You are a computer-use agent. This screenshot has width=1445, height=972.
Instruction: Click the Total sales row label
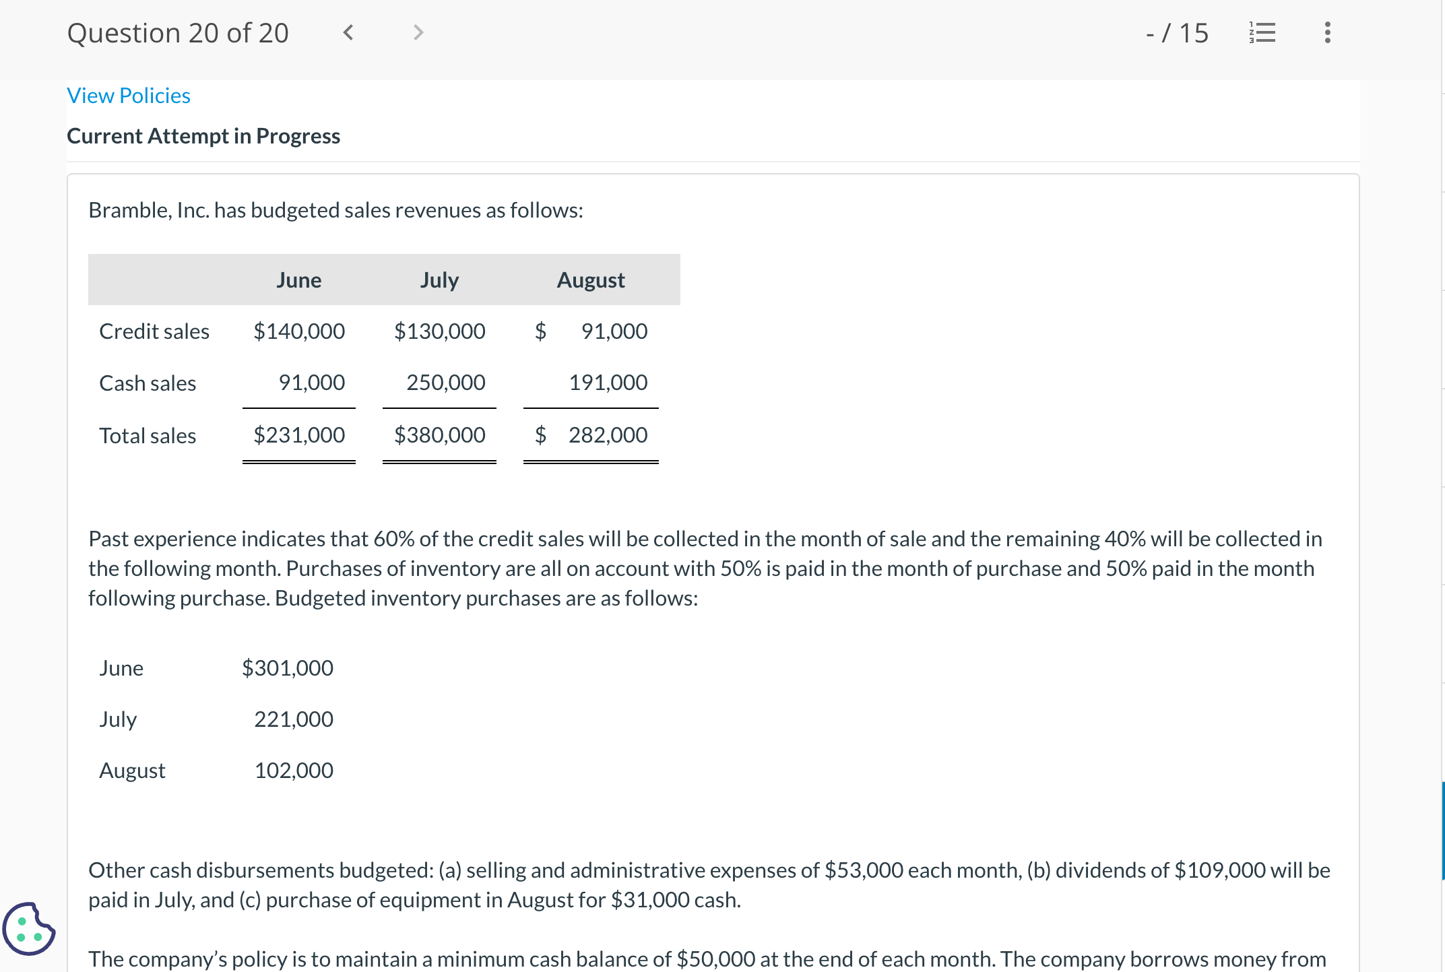click(x=148, y=436)
